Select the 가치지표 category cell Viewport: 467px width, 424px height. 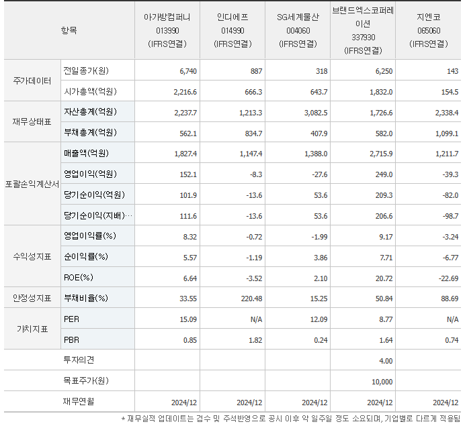tap(32, 329)
